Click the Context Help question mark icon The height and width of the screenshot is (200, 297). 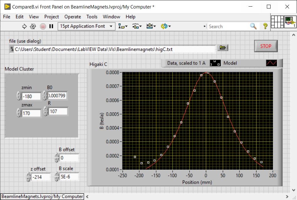click(265, 26)
